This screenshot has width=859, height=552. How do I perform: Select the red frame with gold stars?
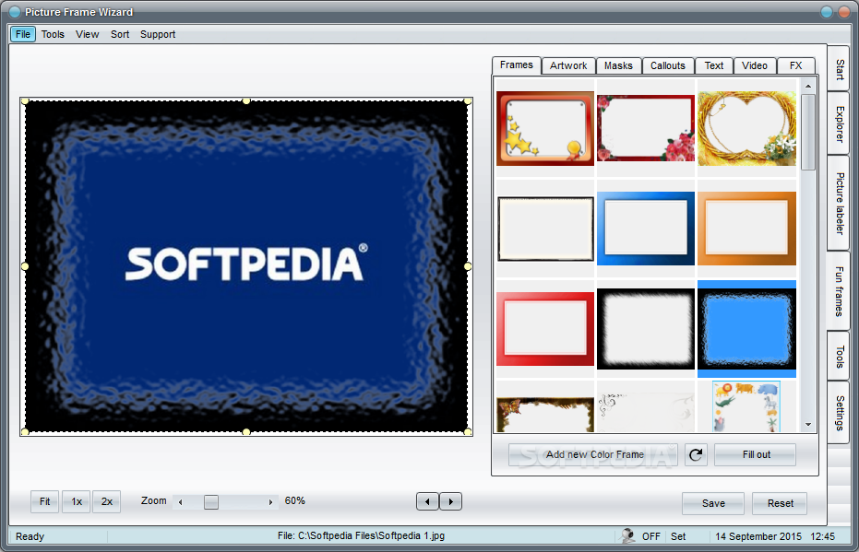click(x=545, y=128)
